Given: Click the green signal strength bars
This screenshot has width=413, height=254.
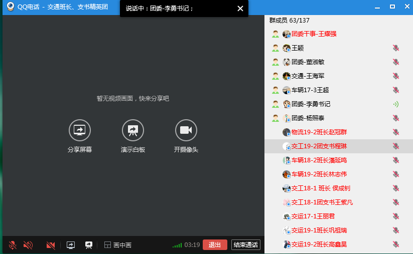Looking at the screenshot, I should click(177, 245).
